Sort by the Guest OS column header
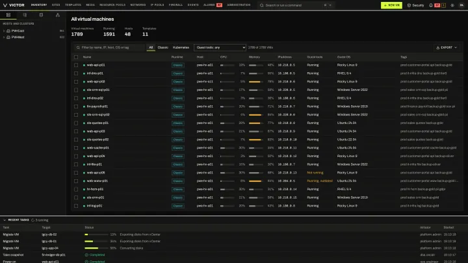 click(344, 57)
